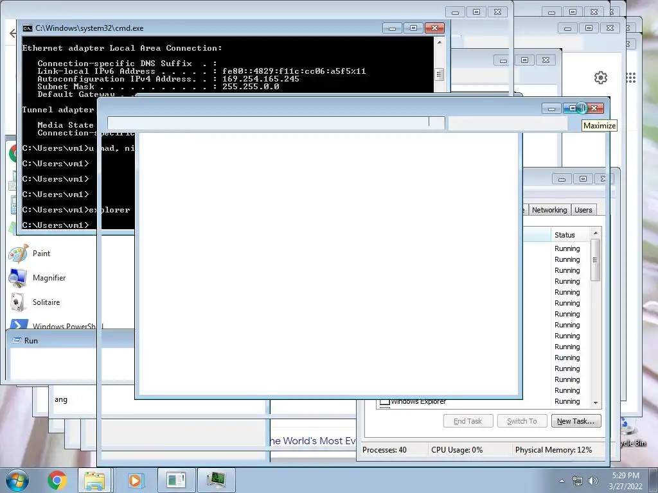This screenshot has width=658, height=493.
Task: Click the 'Processes: 40' status text
Action: pyautogui.click(x=384, y=450)
